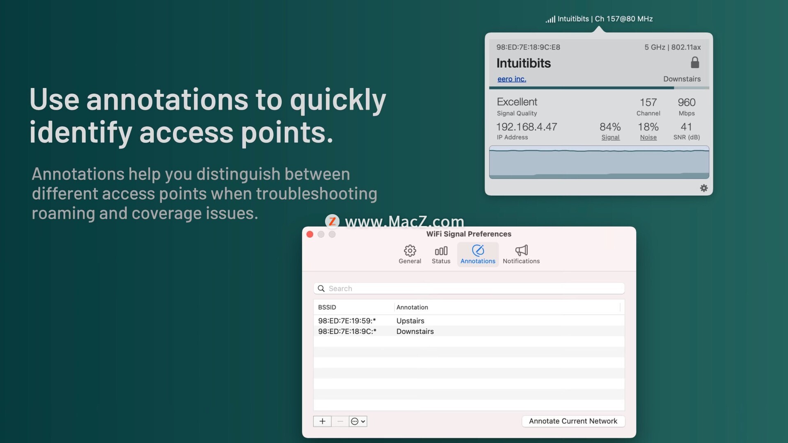Open the General preferences tab

coord(410,254)
